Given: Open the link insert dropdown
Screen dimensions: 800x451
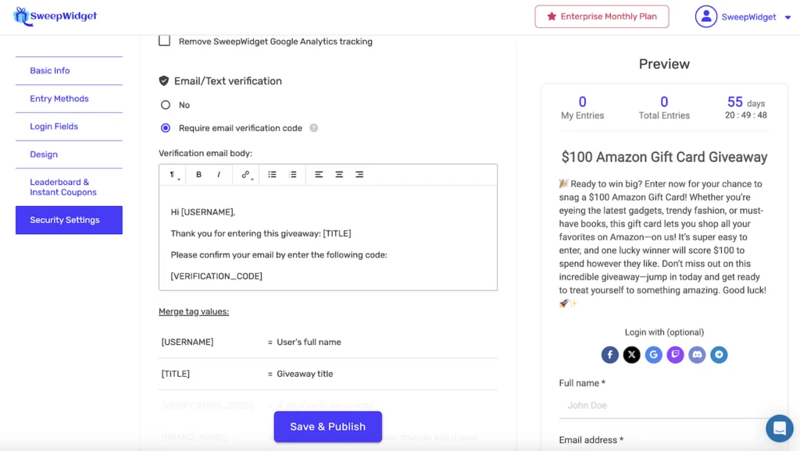Looking at the screenshot, I should point(246,175).
